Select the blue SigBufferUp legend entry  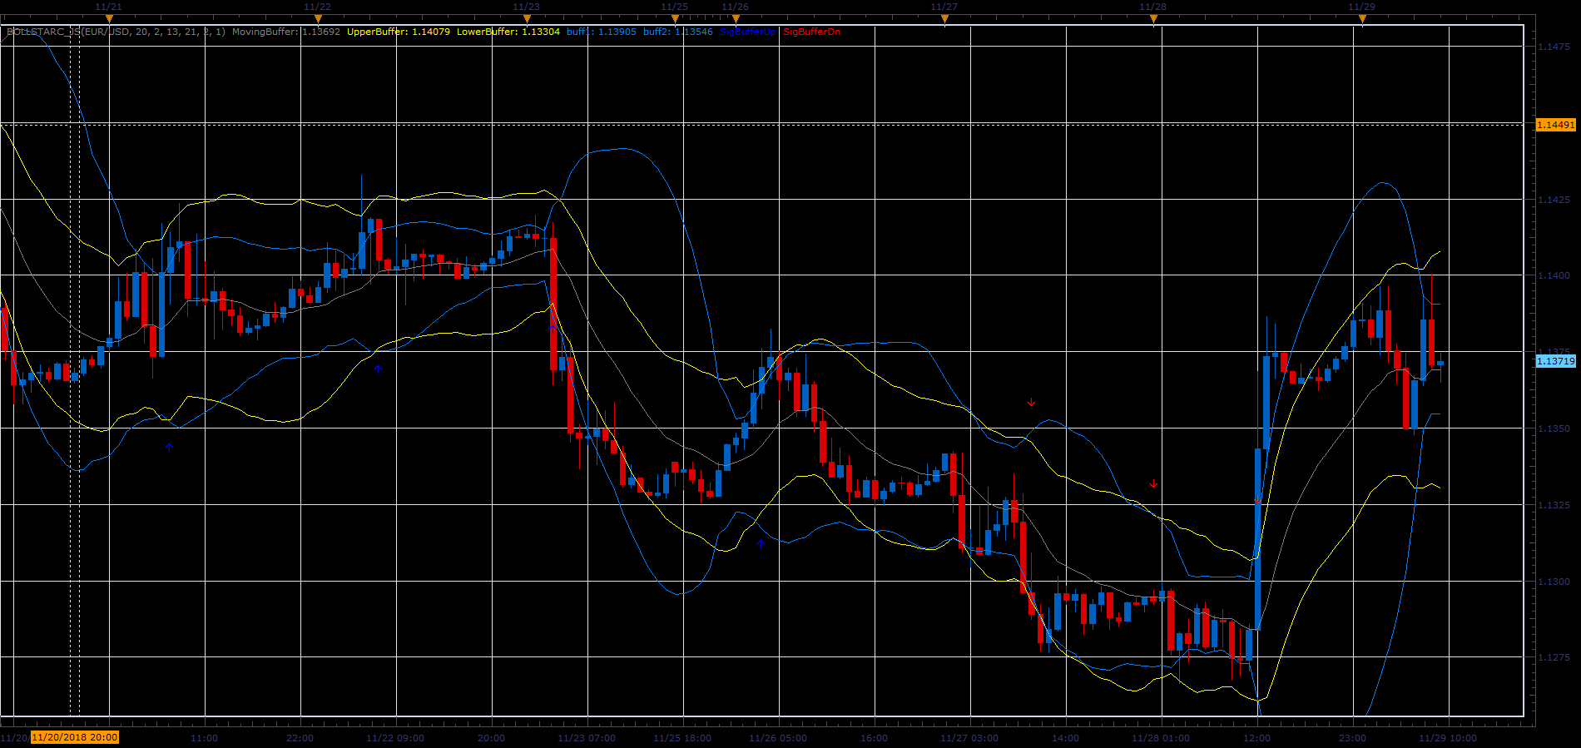pyautogui.click(x=748, y=32)
